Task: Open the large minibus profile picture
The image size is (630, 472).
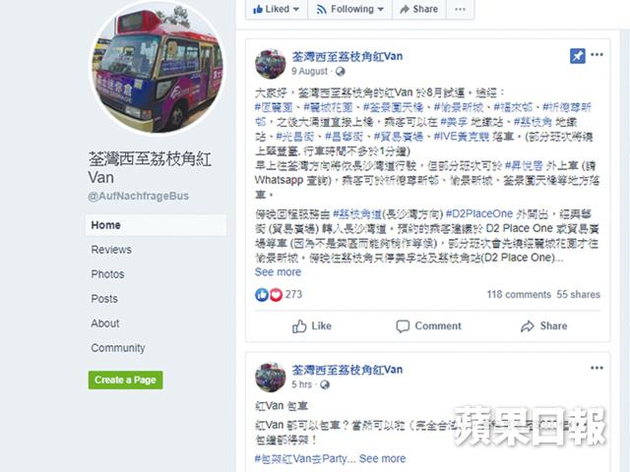Action: pyautogui.click(x=157, y=67)
